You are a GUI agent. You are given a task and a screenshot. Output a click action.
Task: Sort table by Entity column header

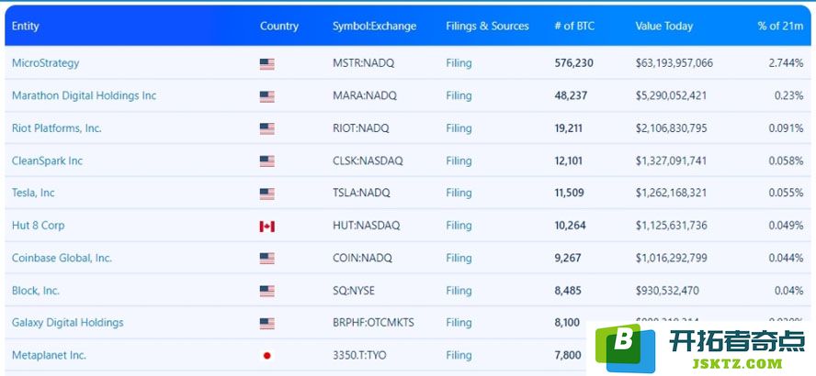[x=26, y=26]
